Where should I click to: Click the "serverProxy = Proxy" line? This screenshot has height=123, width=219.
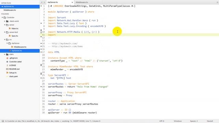[60, 95]
